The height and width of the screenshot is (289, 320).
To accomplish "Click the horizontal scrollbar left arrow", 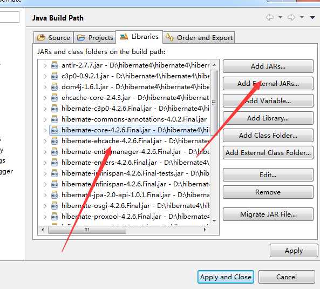I will point(43,230).
